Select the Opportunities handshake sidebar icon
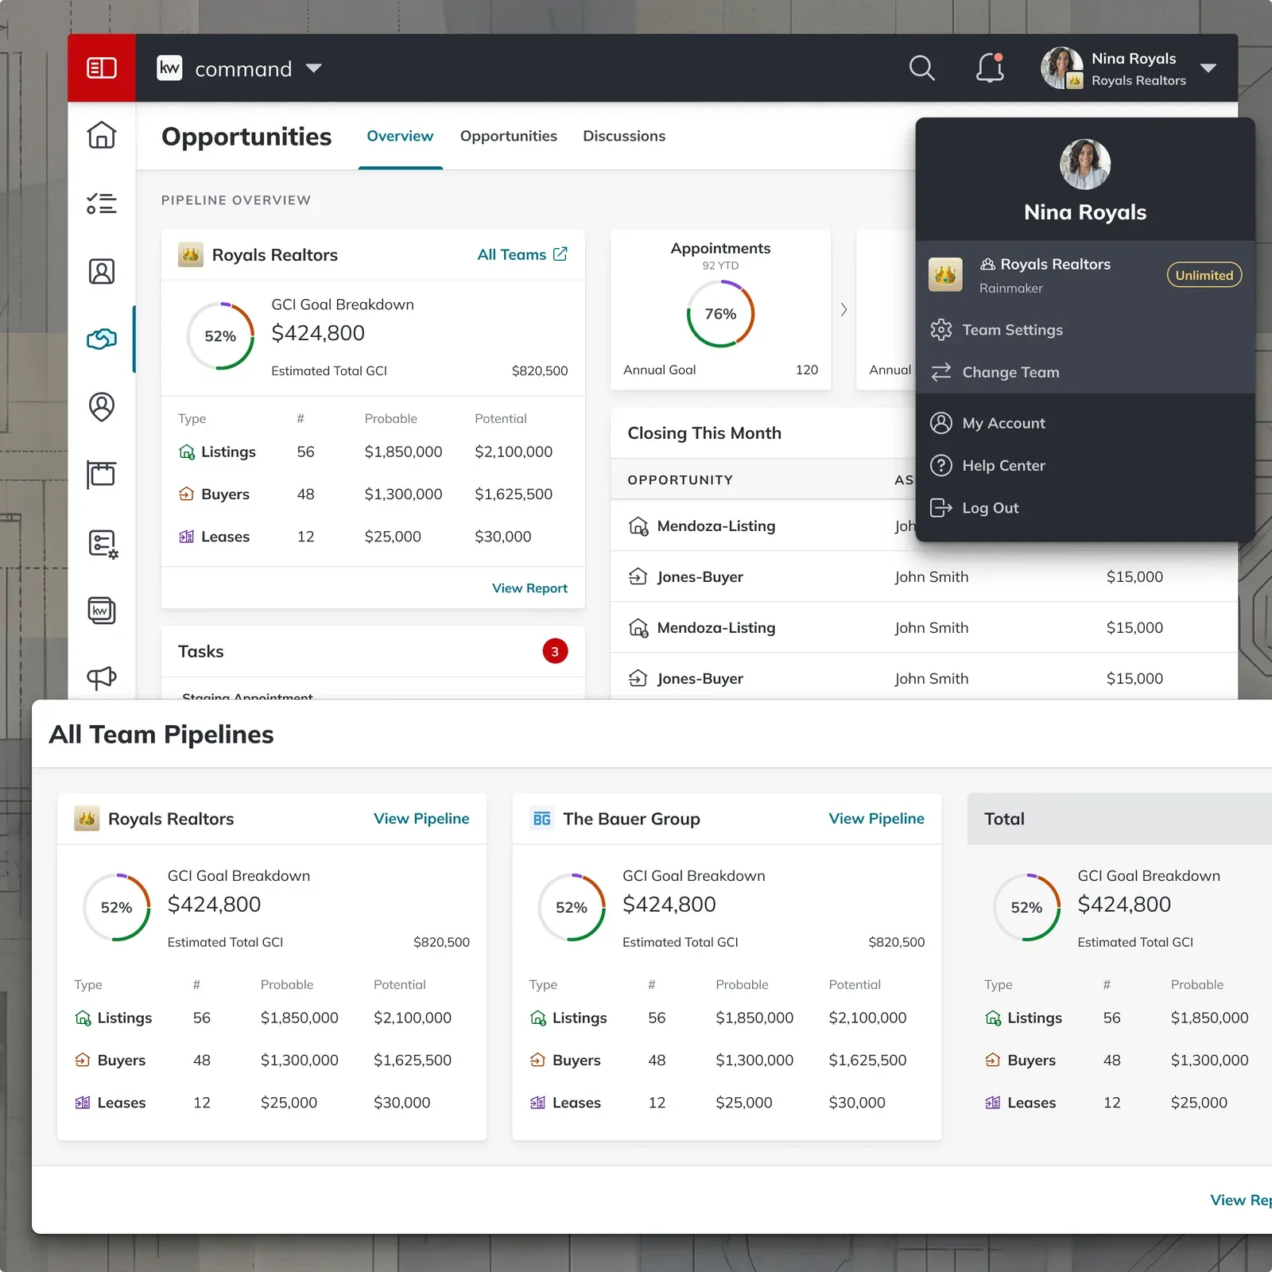Image resolution: width=1272 pixels, height=1272 pixels. 102,339
